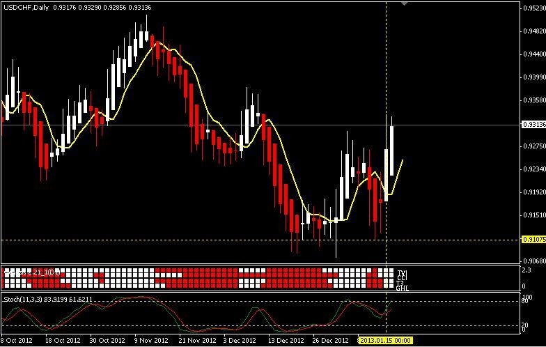
Task: Click the 0.92340 price on the scale
Action: [x=533, y=169]
